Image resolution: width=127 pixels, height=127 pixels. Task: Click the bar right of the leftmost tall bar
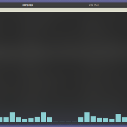tap(18, 120)
